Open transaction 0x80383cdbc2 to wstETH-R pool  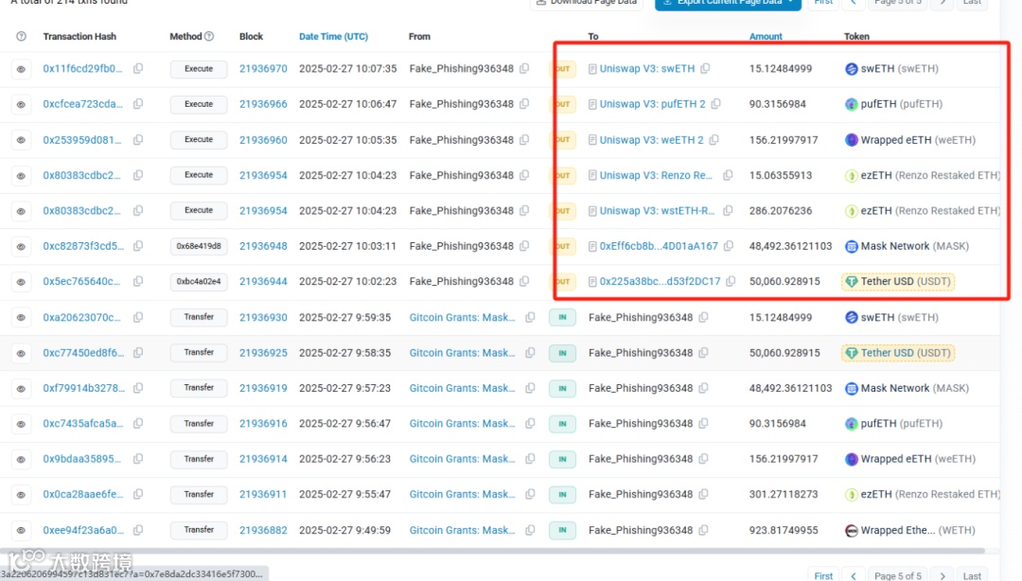(x=81, y=211)
